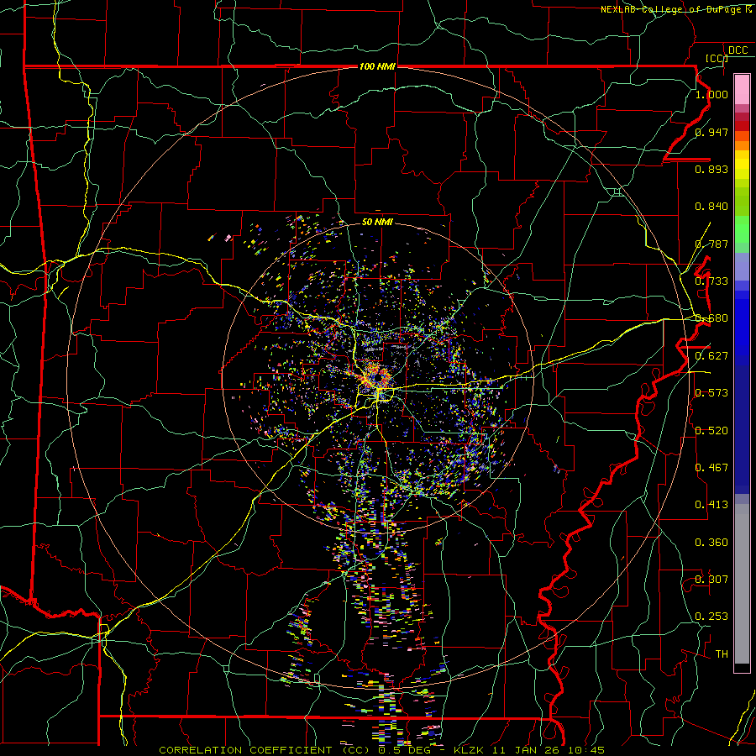Click the 0.680 legend value
This screenshot has height=756, width=756.
tap(711, 318)
